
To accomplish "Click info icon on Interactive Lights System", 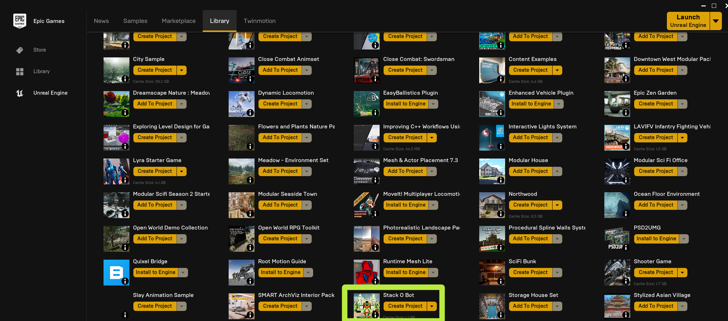I will tap(501, 146).
